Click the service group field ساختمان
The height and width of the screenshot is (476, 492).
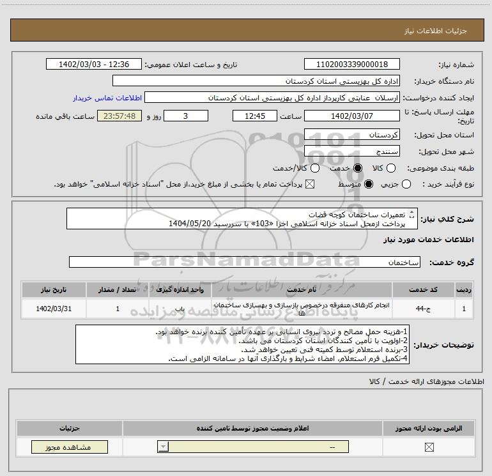pos(245,262)
